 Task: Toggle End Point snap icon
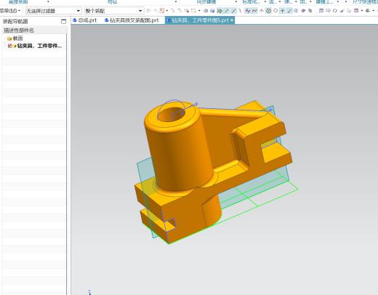coord(227,11)
